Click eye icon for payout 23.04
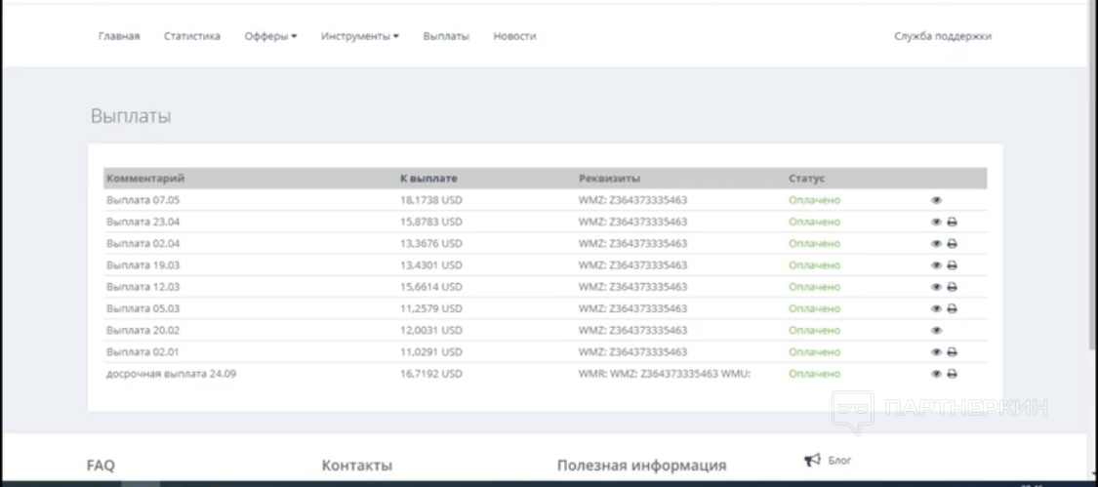Image resolution: width=1098 pixels, height=487 pixels. [937, 222]
